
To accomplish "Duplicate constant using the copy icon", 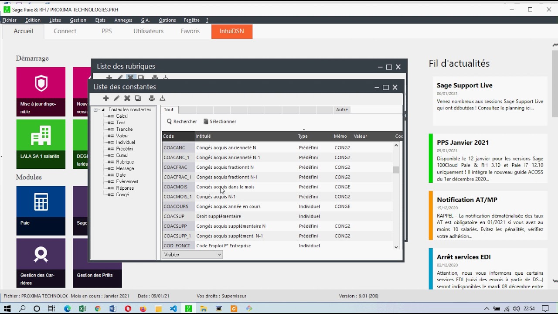I will click(138, 99).
